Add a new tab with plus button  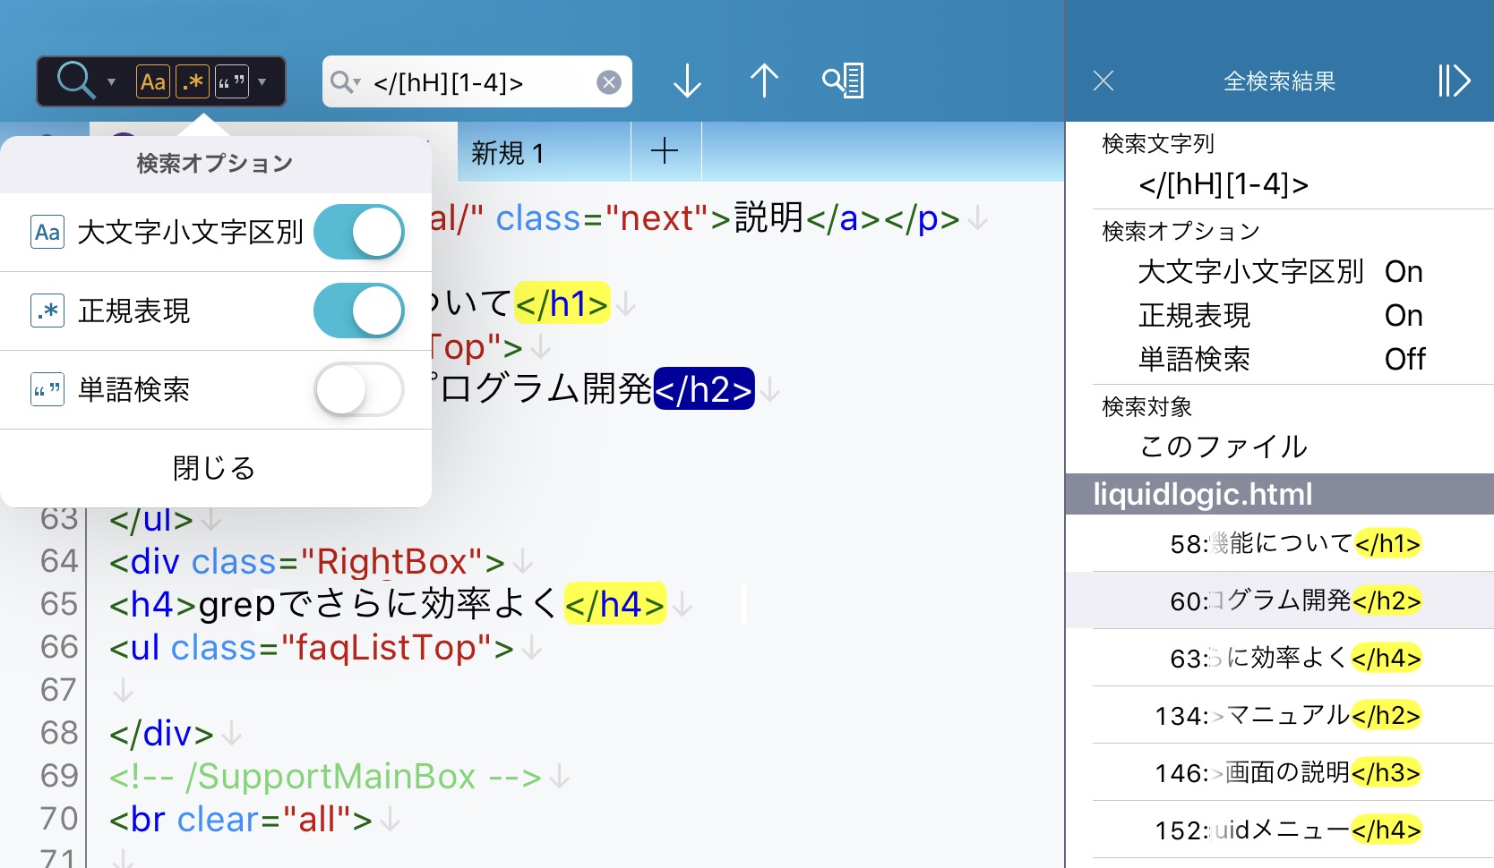pyautogui.click(x=665, y=151)
